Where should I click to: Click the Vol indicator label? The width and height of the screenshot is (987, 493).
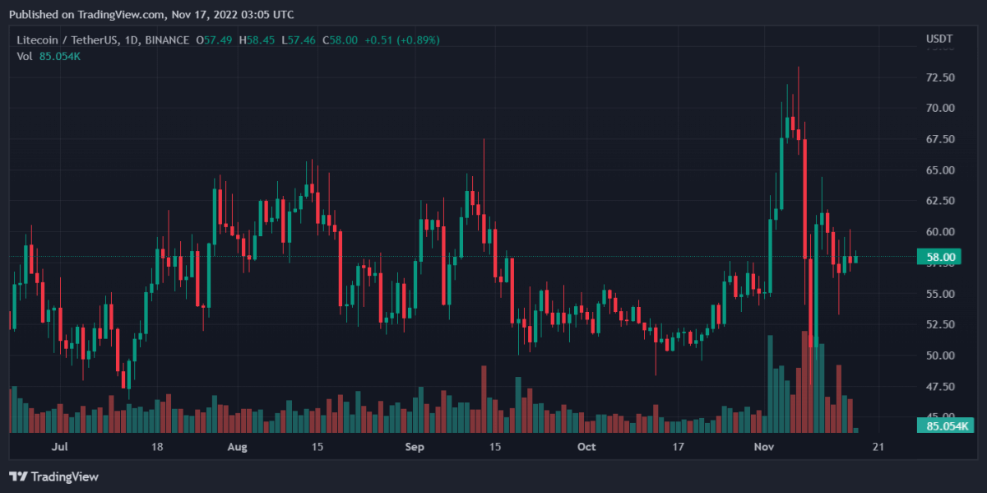[24, 56]
